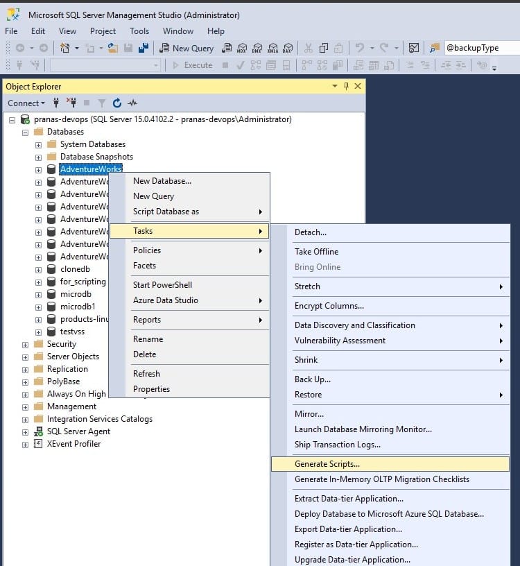Click the Activity Monitor pulse icon in Object Explorer
Viewport: 520px width, 566px height.
tap(132, 103)
